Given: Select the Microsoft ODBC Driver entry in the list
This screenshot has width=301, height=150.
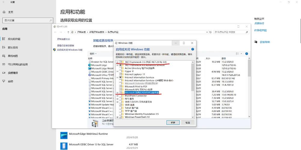Looking at the screenshot, I should (101, 71).
